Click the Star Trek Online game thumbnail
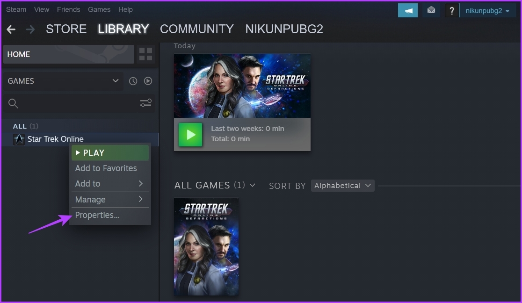 (206, 247)
